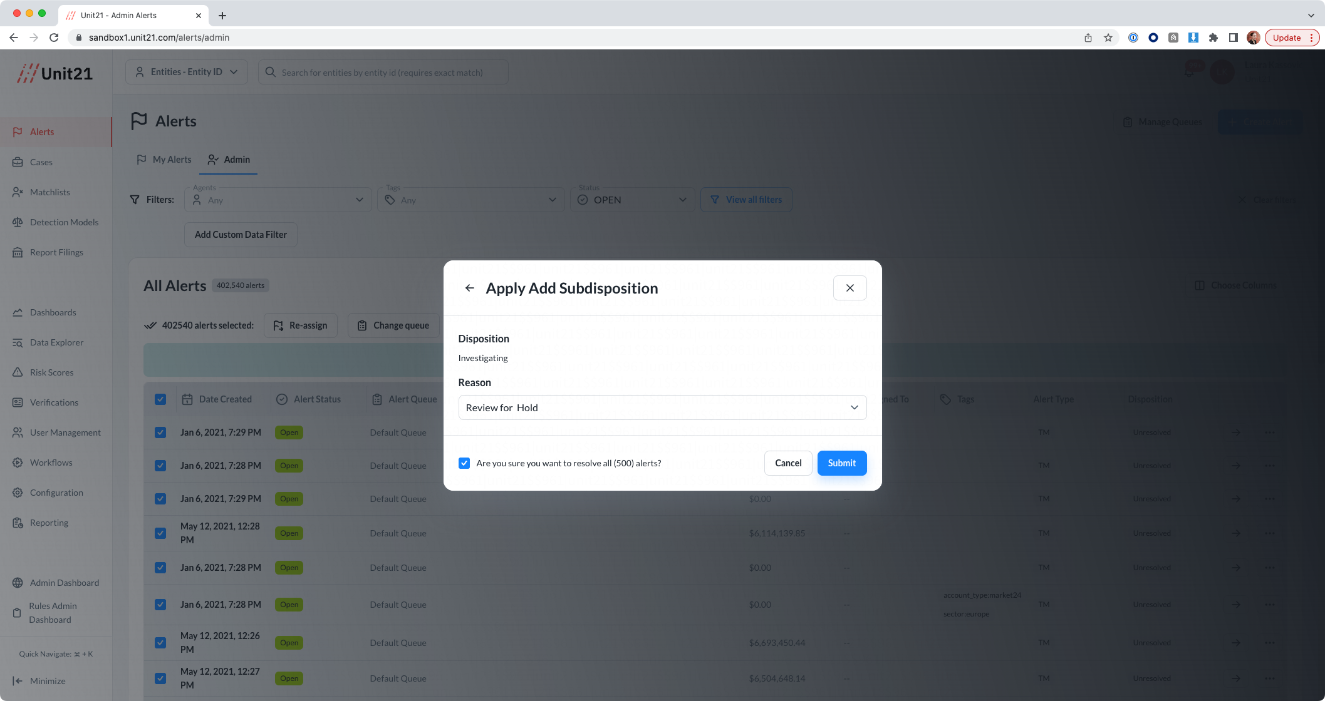Click the back arrow in the Apply Add Subdisposition modal
1325x701 pixels.
coord(469,288)
